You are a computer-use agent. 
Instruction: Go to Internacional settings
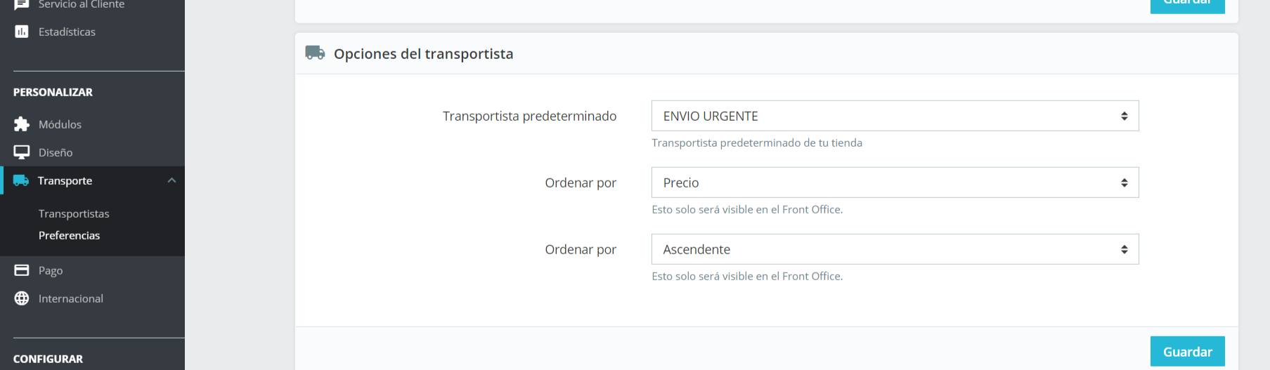point(70,298)
